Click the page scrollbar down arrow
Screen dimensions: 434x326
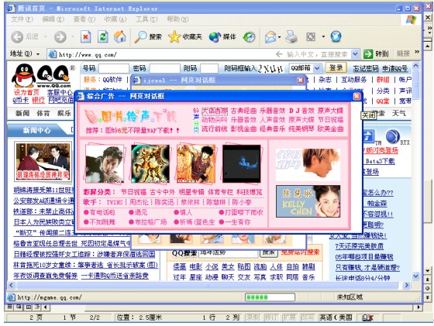(x=416, y=276)
